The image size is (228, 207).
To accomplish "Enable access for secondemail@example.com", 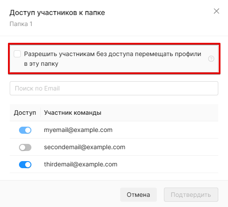I will [x=25, y=147].
